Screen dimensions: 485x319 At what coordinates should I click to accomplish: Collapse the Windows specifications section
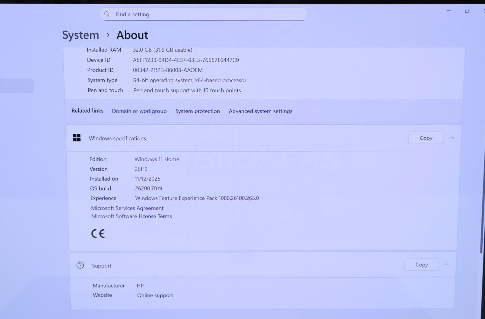[451, 138]
